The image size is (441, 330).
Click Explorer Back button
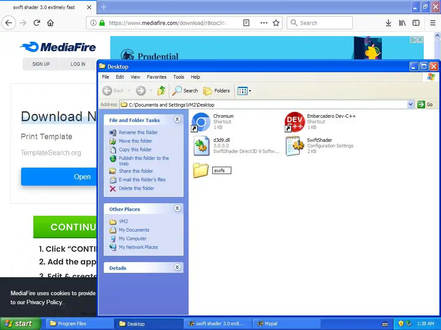tap(113, 91)
